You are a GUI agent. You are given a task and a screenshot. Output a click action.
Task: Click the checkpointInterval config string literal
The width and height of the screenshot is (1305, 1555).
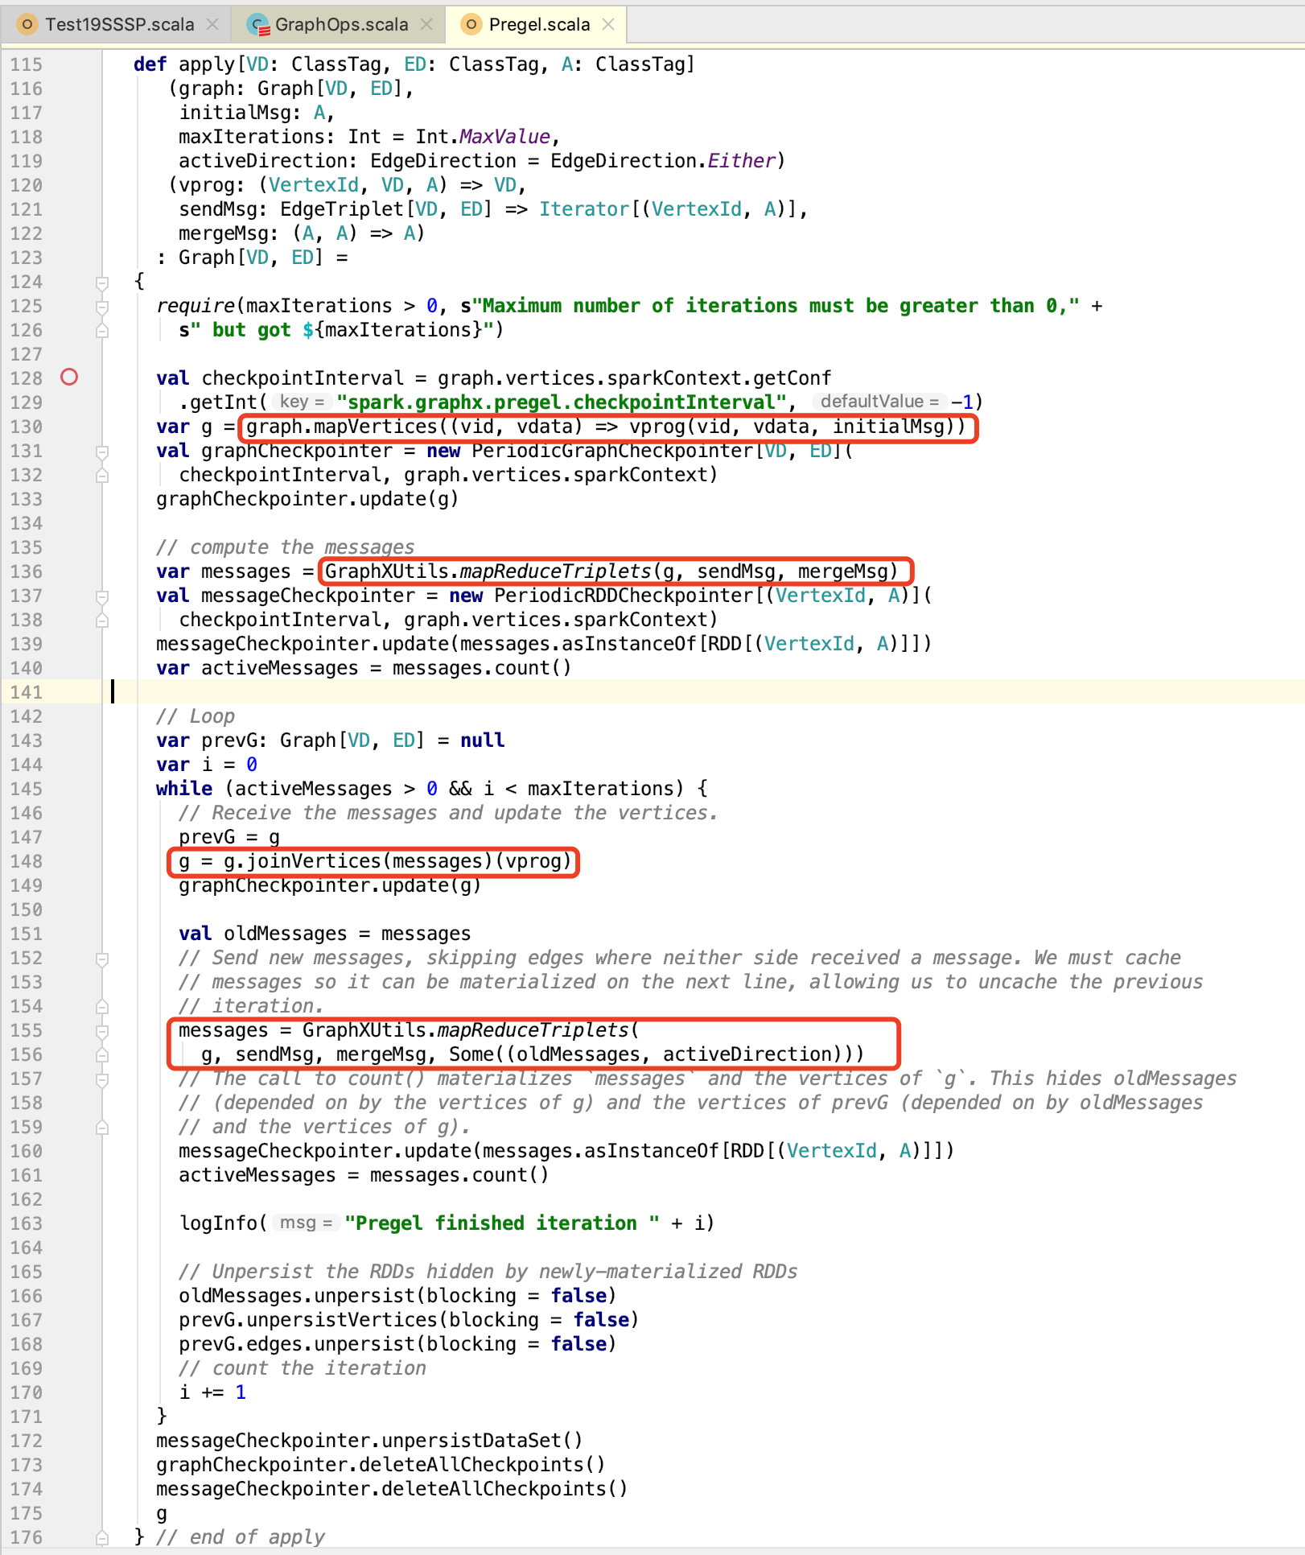pyautogui.click(x=562, y=402)
